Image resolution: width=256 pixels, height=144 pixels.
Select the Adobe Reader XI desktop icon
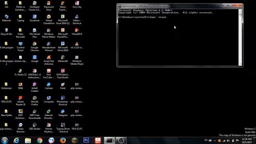20,101
